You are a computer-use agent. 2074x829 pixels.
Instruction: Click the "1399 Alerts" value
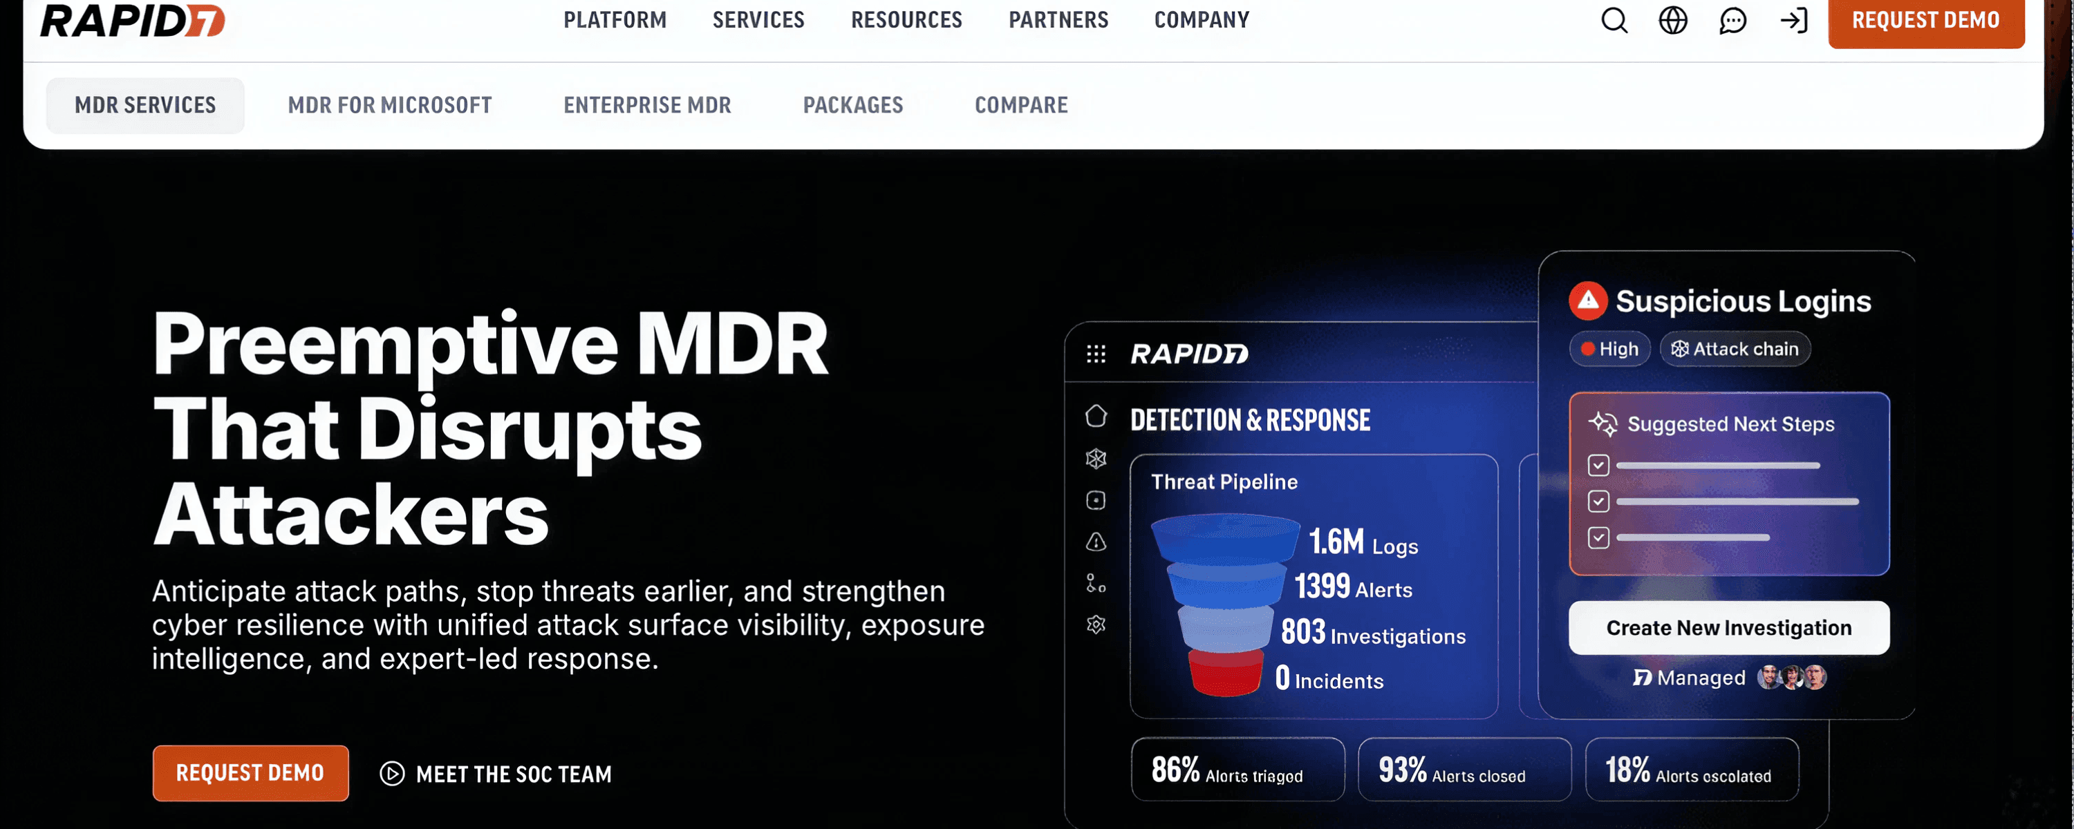(x=1354, y=586)
